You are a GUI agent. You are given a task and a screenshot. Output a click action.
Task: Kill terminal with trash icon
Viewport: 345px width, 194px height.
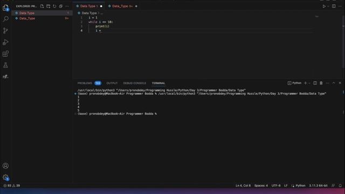click(x=321, y=83)
